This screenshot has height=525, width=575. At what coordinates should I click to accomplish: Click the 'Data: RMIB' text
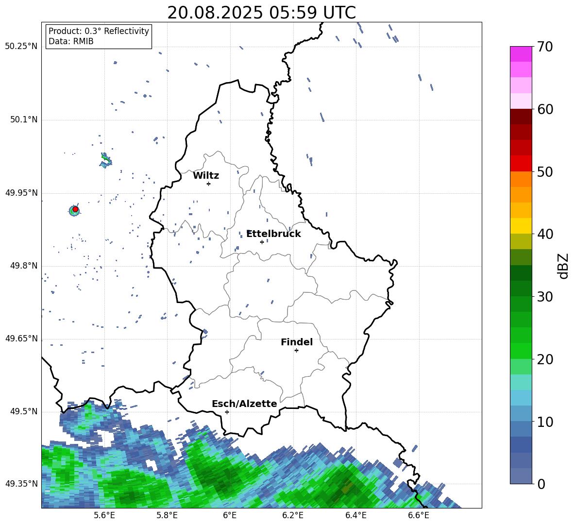71,41
